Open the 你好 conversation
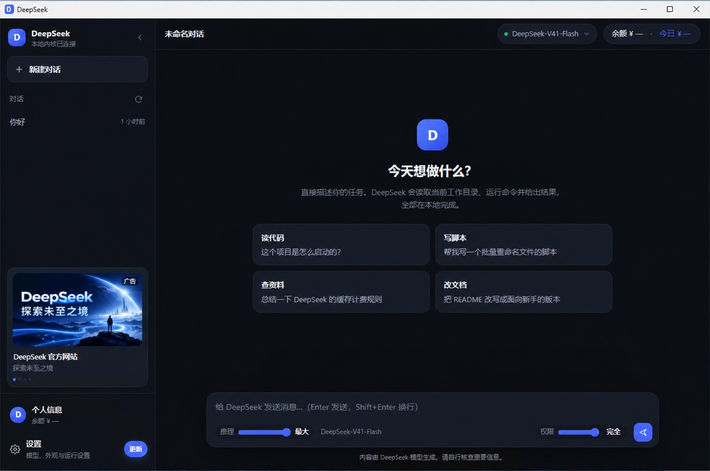This screenshot has width=710, height=471. click(78, 122)
